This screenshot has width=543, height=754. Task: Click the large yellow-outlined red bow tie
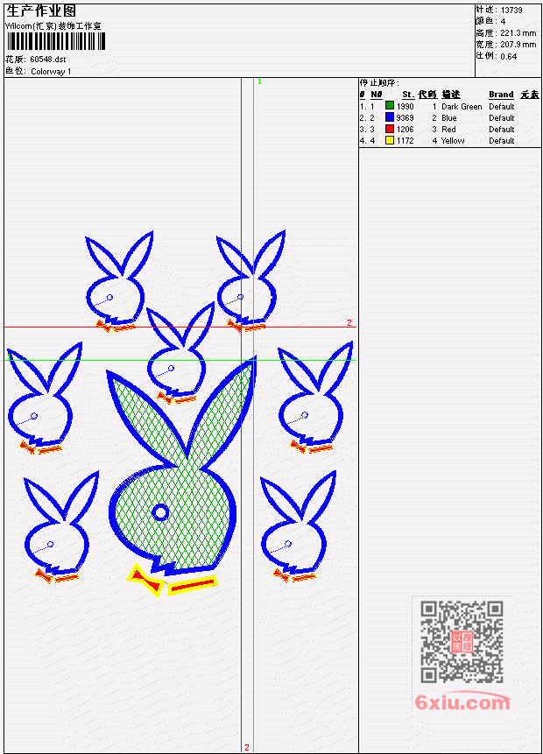(x=145, y=580)
